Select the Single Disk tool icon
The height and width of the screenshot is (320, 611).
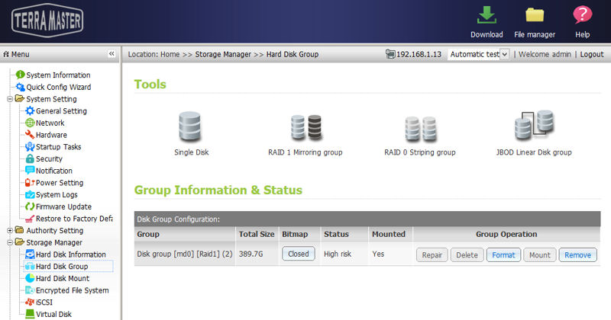pyautogui.click(x=189, y=126)
